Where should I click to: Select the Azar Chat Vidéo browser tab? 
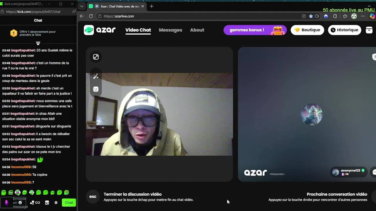[x=116, y=6]
